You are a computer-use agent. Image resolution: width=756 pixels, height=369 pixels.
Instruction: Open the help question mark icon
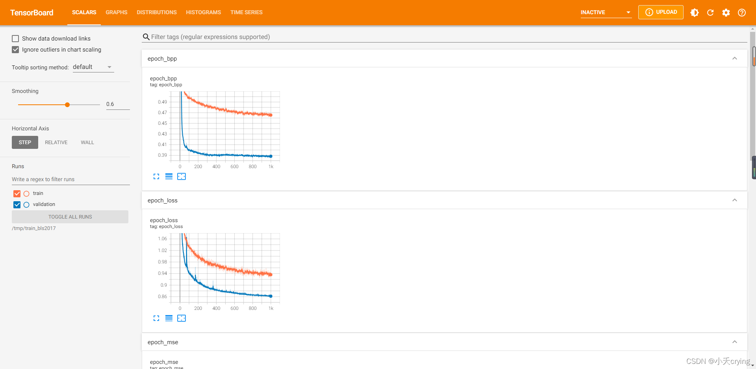(x=742, y=13)
